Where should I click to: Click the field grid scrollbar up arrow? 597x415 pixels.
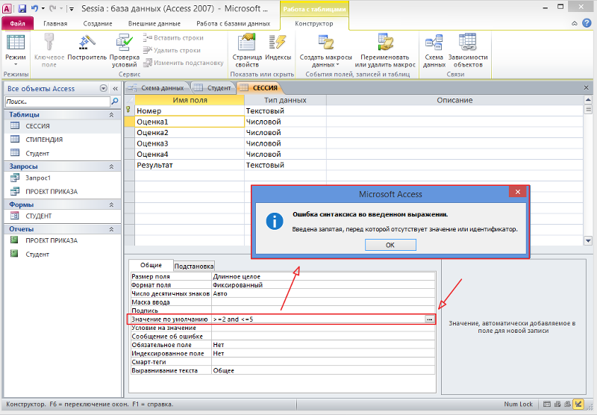[588, 100]
